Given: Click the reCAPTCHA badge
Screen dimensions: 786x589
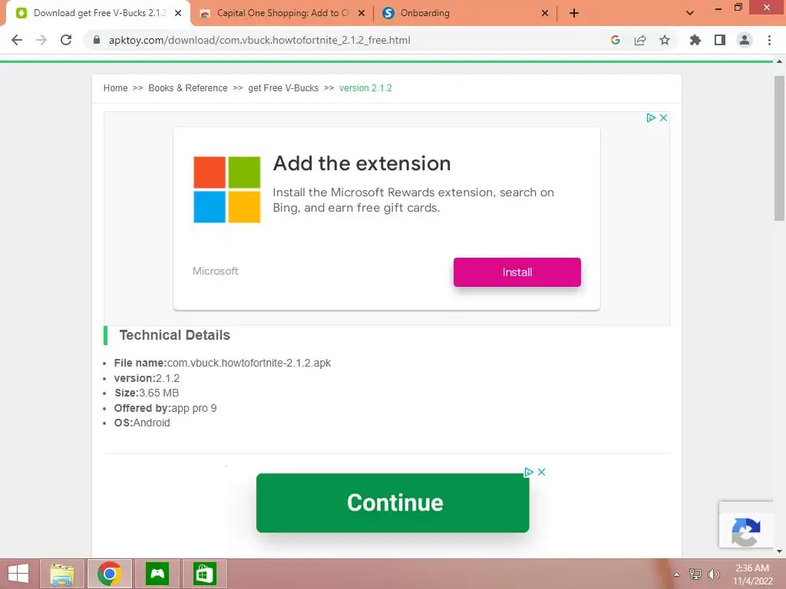Looking at the screenshot, I should coord(746,525).
